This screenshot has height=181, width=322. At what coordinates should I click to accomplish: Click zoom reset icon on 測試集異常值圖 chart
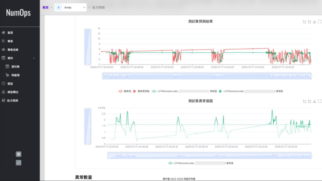tap(309, 101)
